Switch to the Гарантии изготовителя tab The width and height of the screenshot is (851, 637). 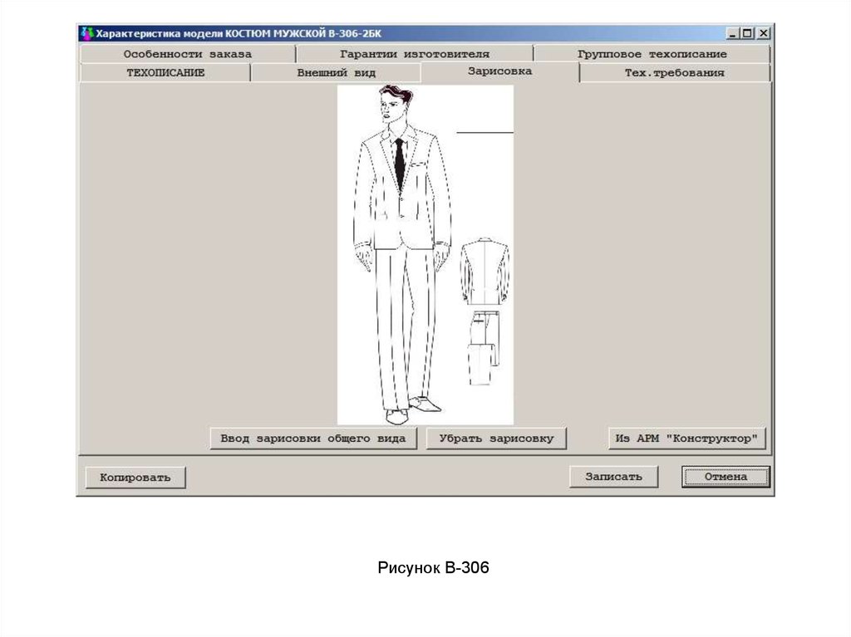pyautogui.click(x=414, y=54)
